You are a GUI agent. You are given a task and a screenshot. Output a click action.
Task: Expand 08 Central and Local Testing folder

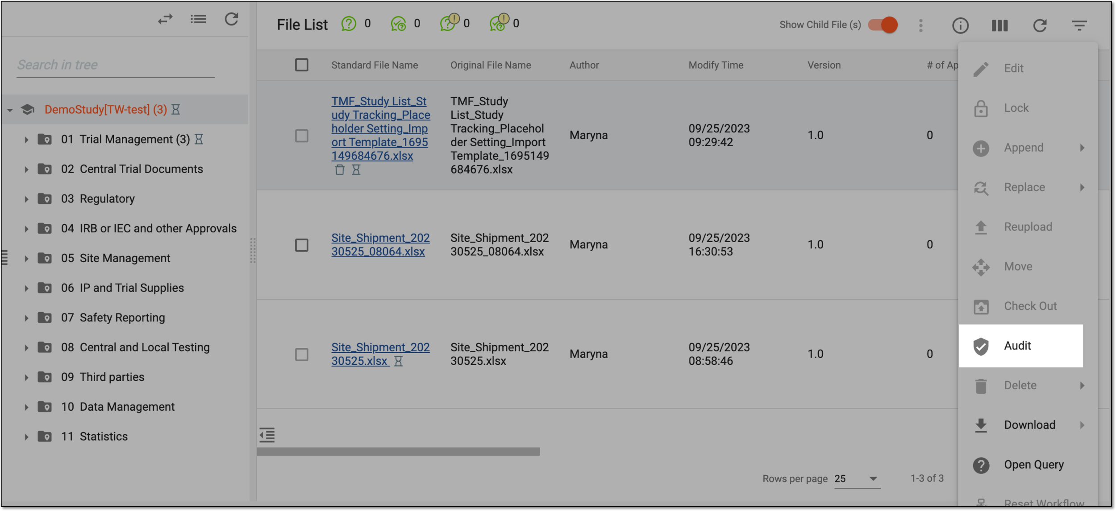pyautogui.click(x=26, y=348)
